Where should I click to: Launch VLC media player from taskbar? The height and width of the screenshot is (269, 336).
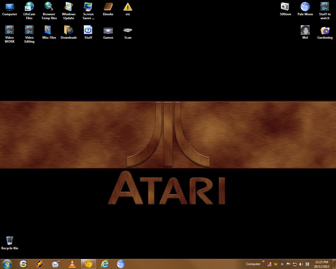(72, 264)
